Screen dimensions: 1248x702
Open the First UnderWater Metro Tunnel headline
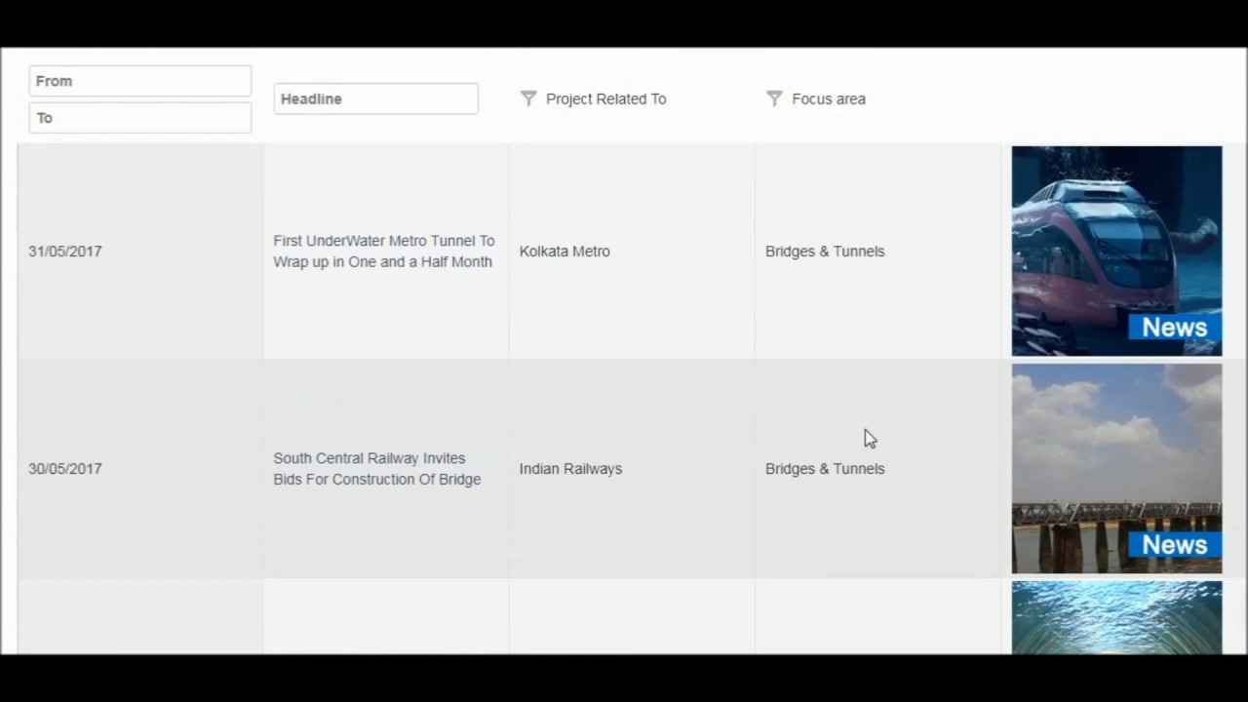384,252
